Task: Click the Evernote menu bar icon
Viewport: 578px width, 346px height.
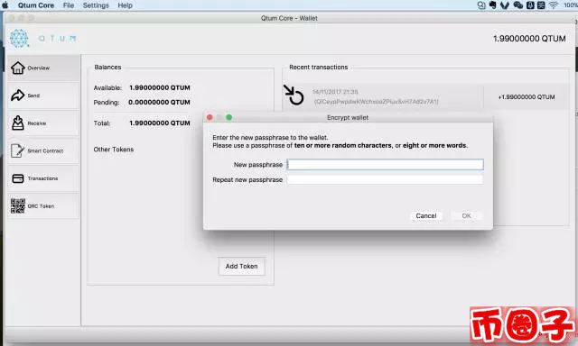Action: pyautogui.click(x=492, y=5)
